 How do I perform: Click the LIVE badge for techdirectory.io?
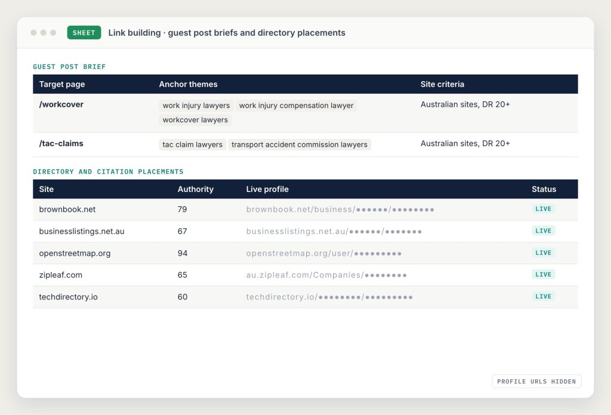[x=543, y=296]
